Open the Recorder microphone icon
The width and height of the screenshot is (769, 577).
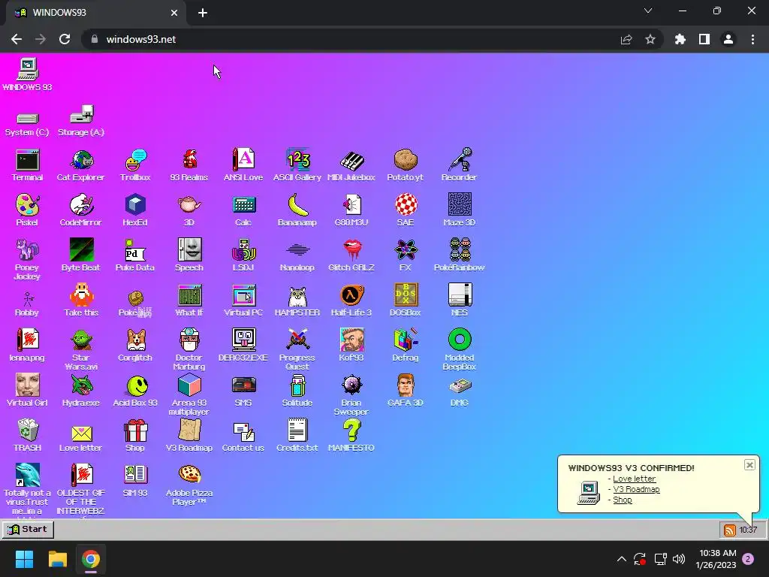pos(459,165)
